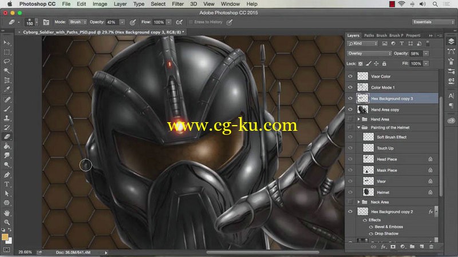Collapse the Painting of the Helmet group

click(359, 127)
